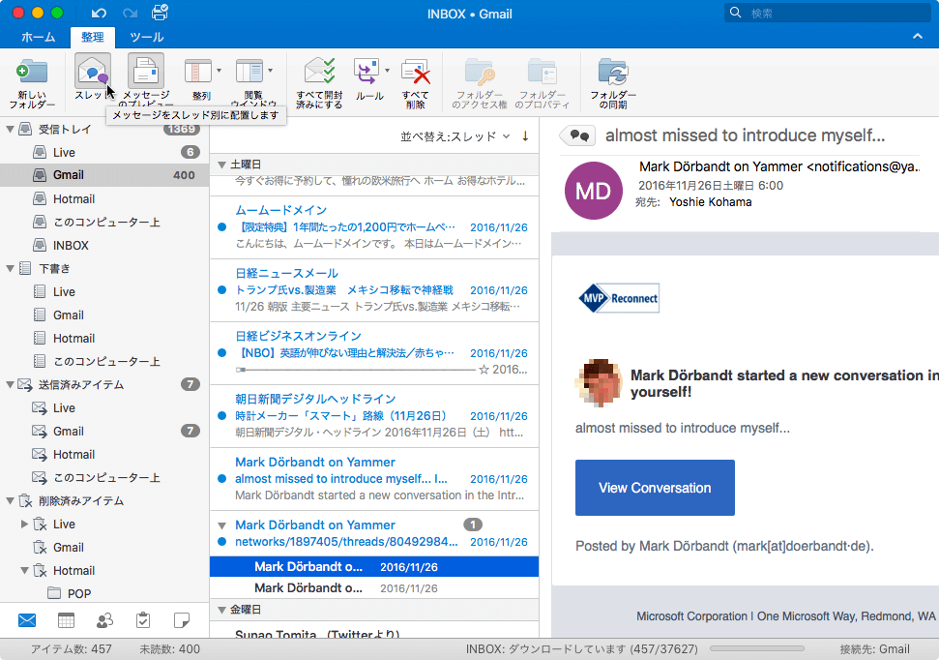Open the 朝日新聞デジタルヘッドライン email
Viewport: 939px width, 660px height.
click(x=374, y=416)
